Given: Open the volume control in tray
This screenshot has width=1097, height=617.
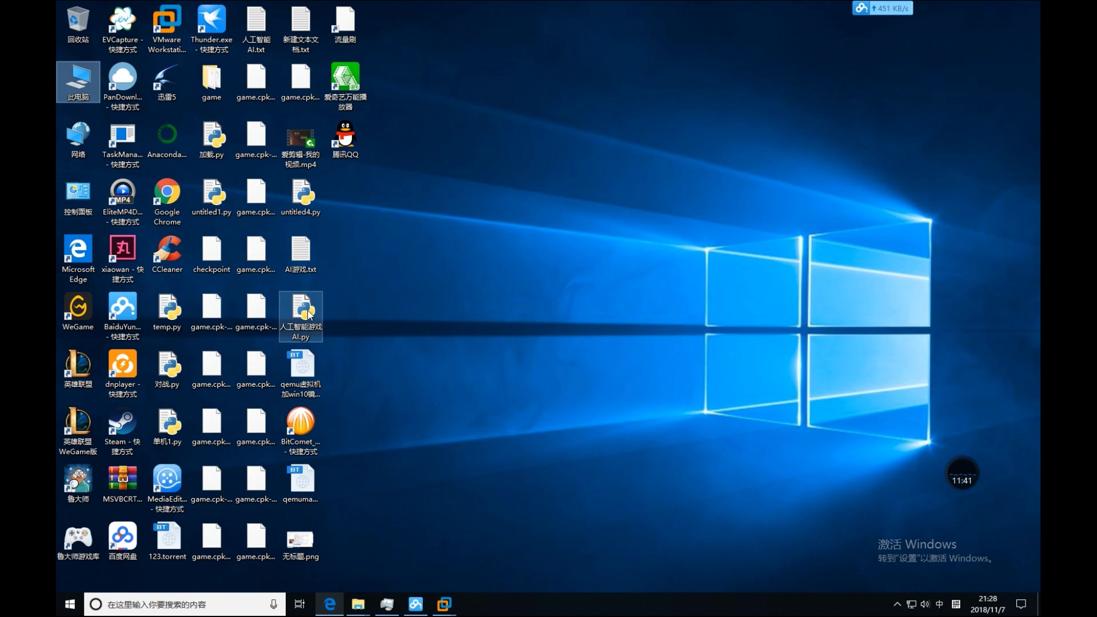Looking at the screenshot, I should [x=926, y=604].
